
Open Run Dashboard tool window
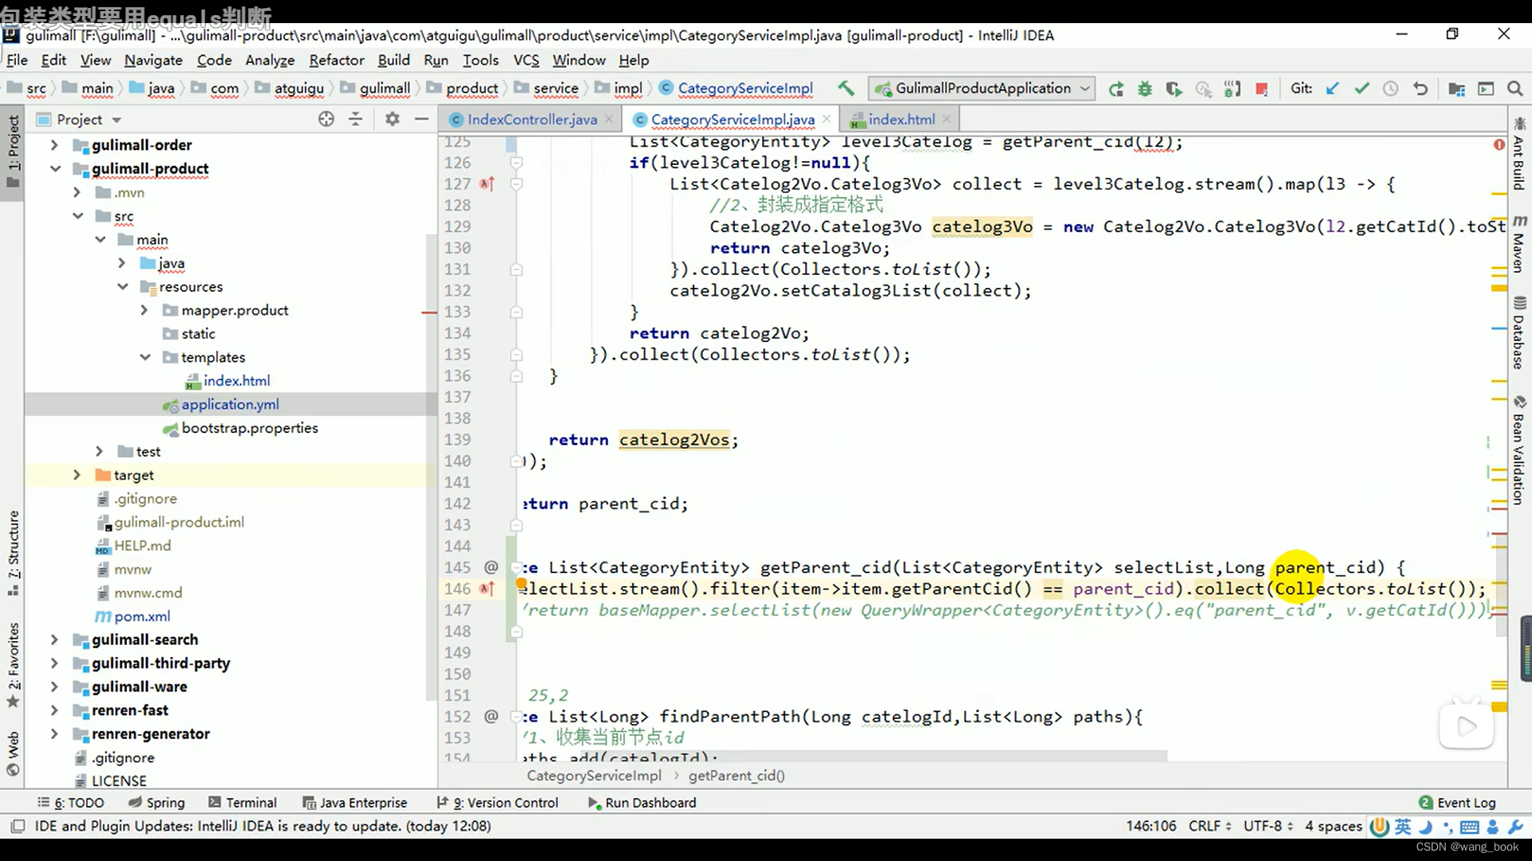point(642,803)
